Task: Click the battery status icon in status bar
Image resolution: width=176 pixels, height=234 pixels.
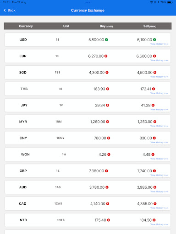Action: pos(170,2)
